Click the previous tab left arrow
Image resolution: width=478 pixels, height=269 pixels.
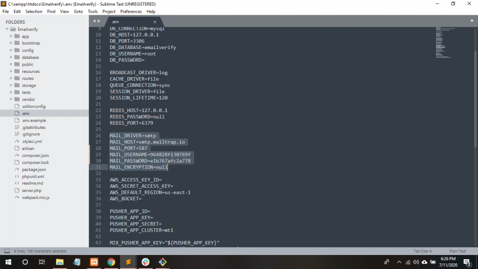[x=94, y=21]
